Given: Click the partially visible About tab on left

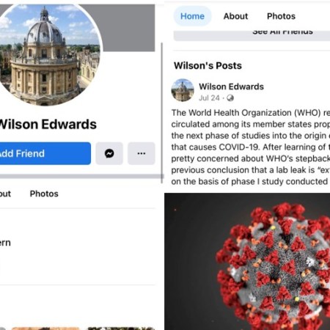Looking at the screenshot, I should click(5, 194).
